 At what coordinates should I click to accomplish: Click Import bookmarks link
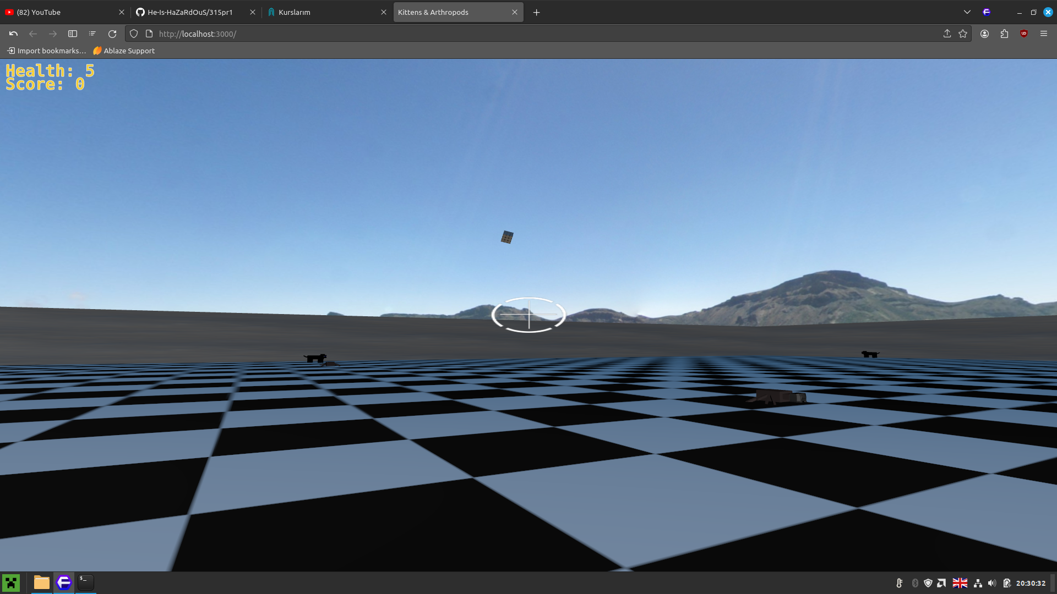click(47, 51)
